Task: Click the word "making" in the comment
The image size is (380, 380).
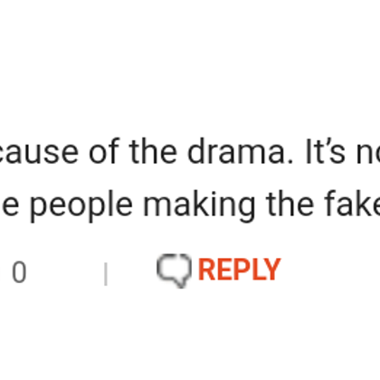Action: coord(199,206)
